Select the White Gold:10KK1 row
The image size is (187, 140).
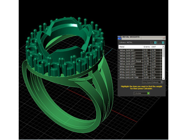tap(140, 69)
